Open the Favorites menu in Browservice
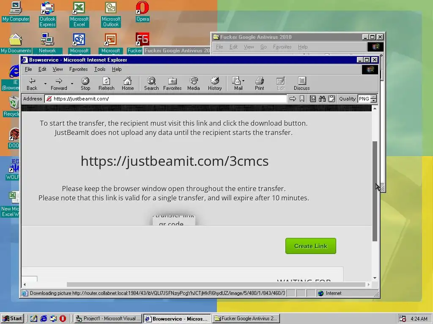The image size is (433, 324). click(x=78, y=69)
